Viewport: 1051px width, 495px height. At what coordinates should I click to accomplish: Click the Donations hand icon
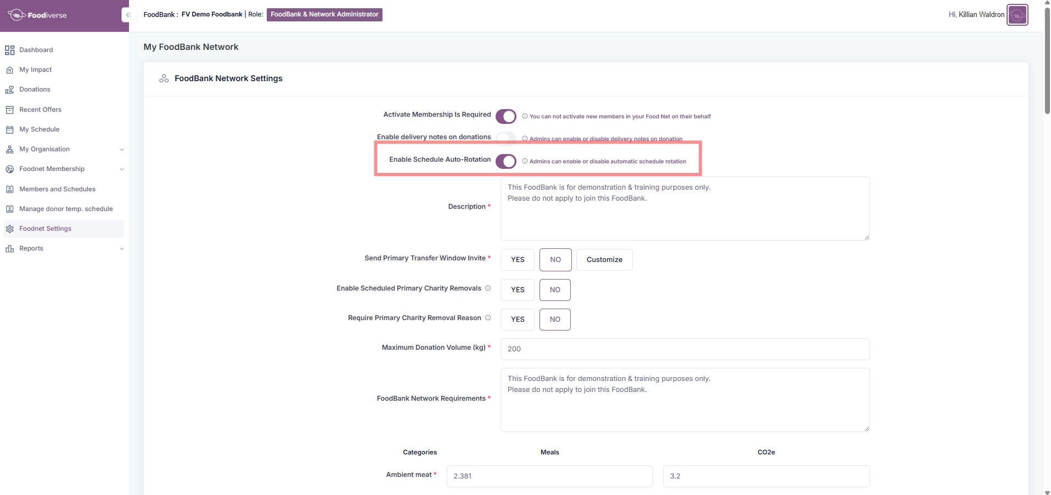(9, 90)
